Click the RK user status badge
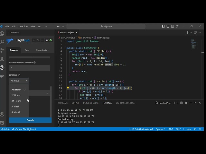 coord(49,40)
